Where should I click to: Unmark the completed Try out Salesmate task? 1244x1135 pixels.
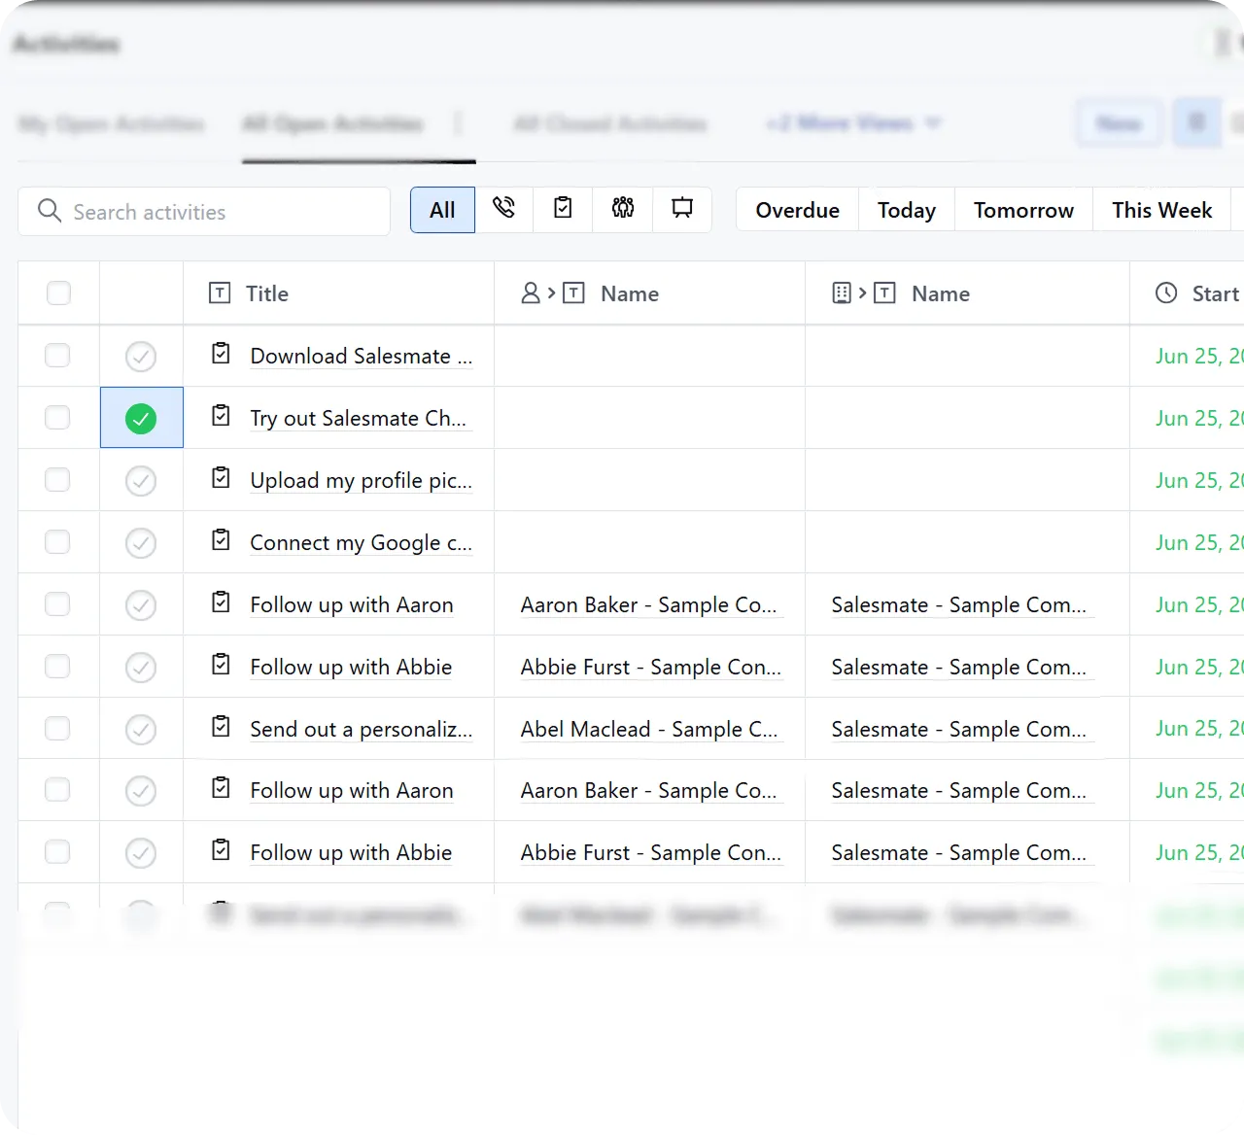pos(141,419)
